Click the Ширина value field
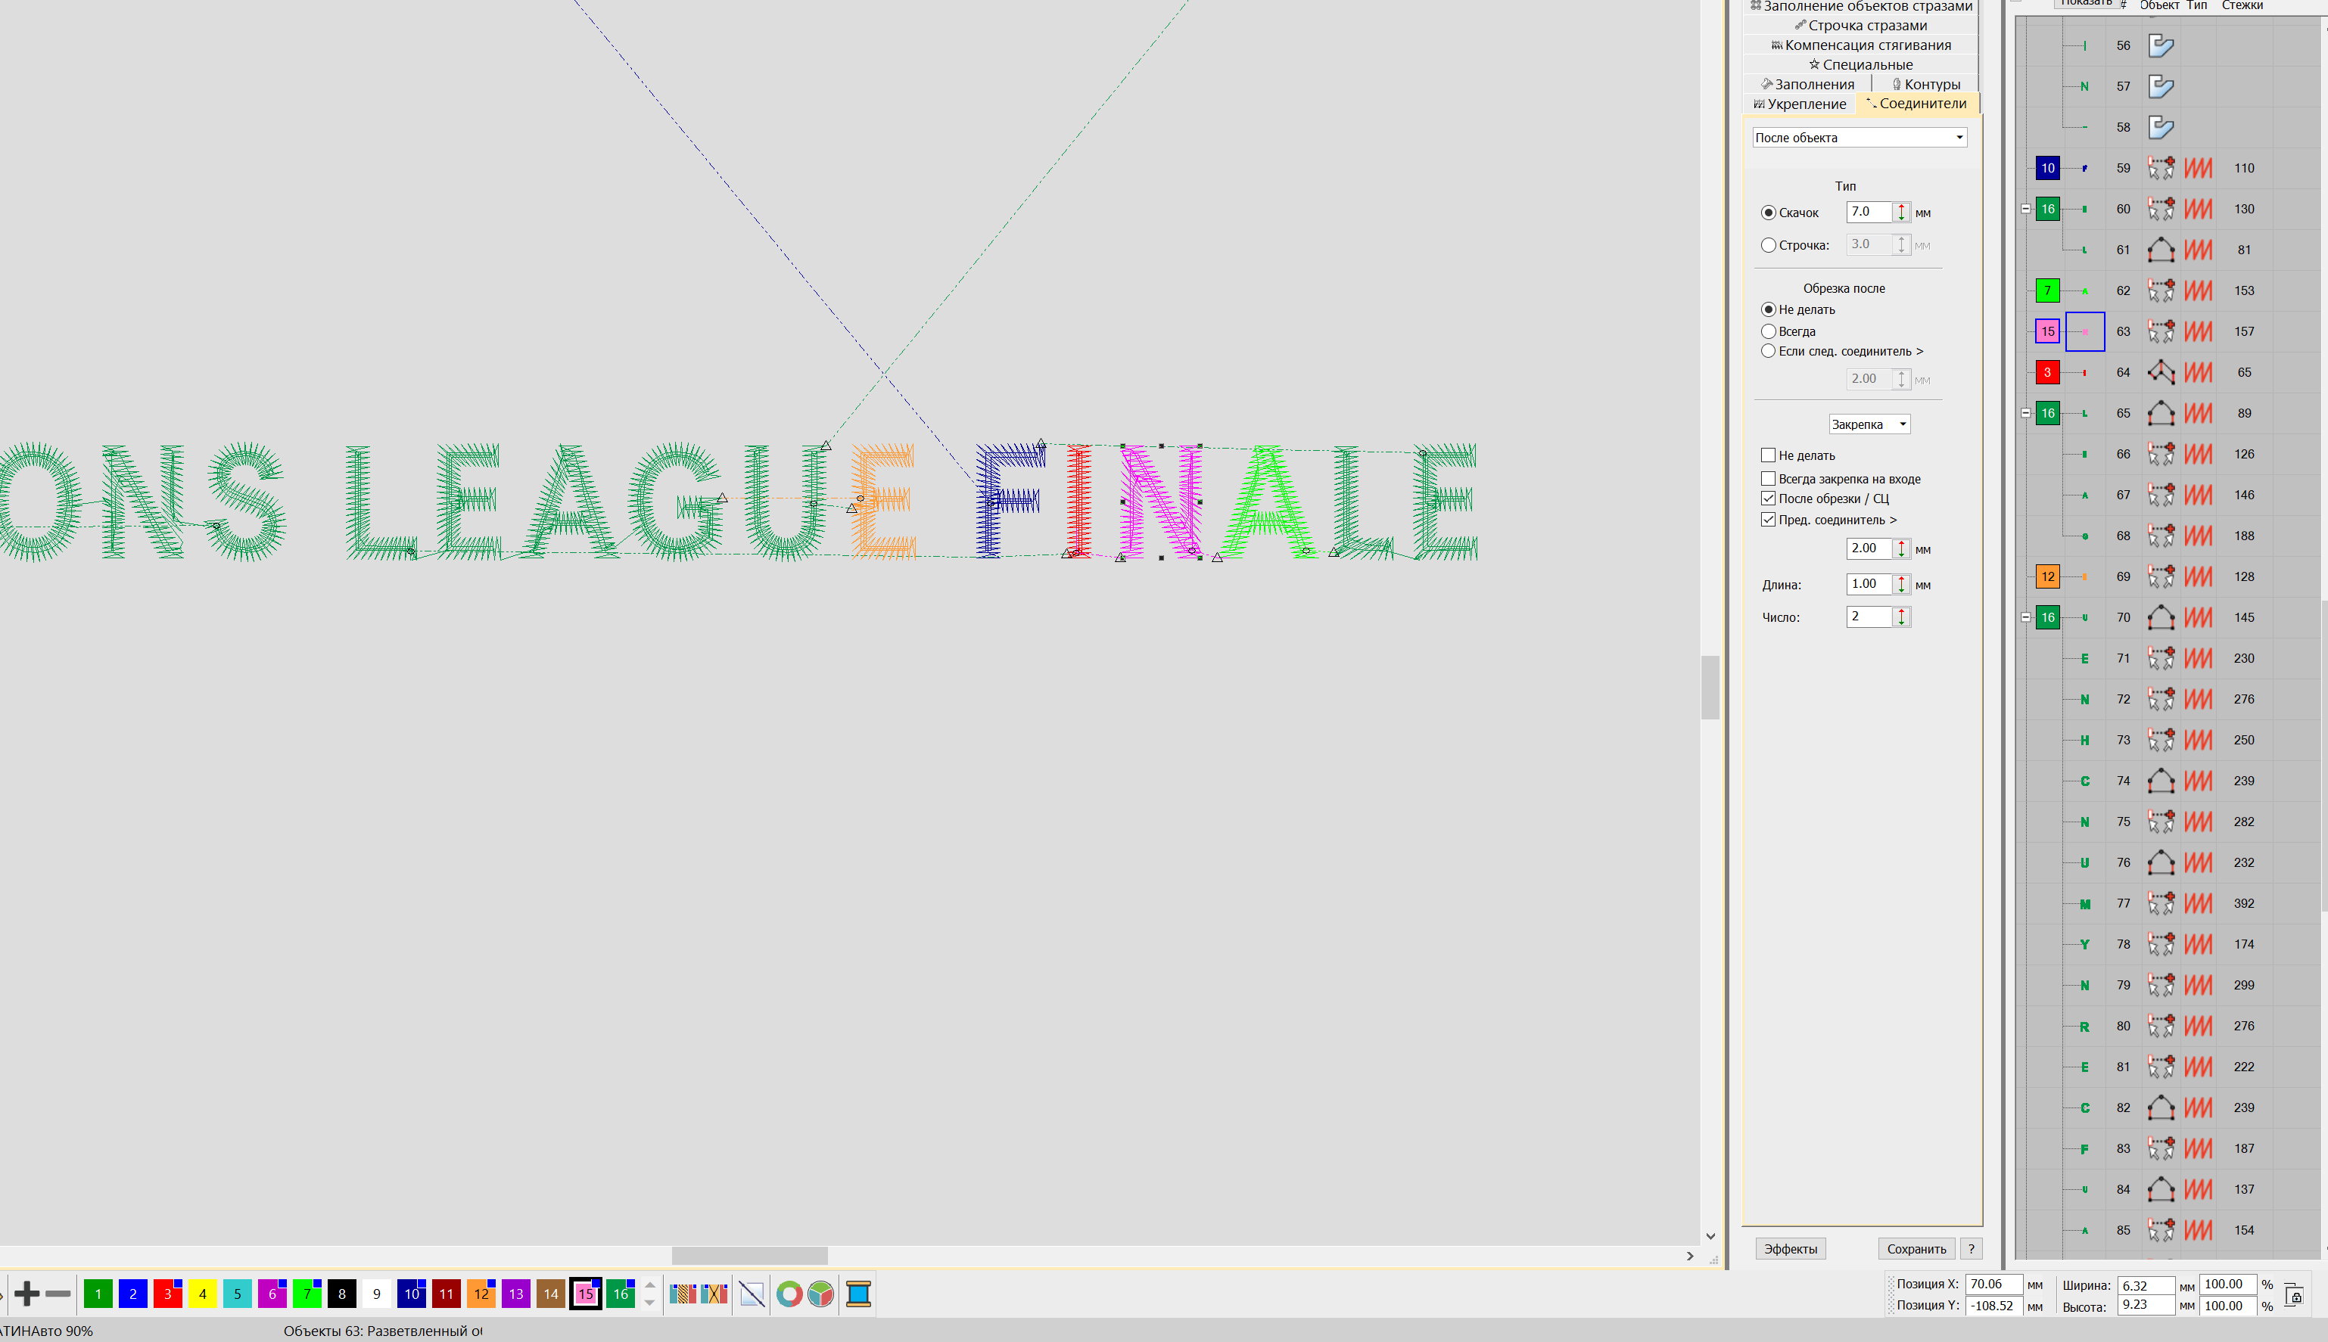The height and width of the screenshot is (1342, 2328). (2146, 1285)
